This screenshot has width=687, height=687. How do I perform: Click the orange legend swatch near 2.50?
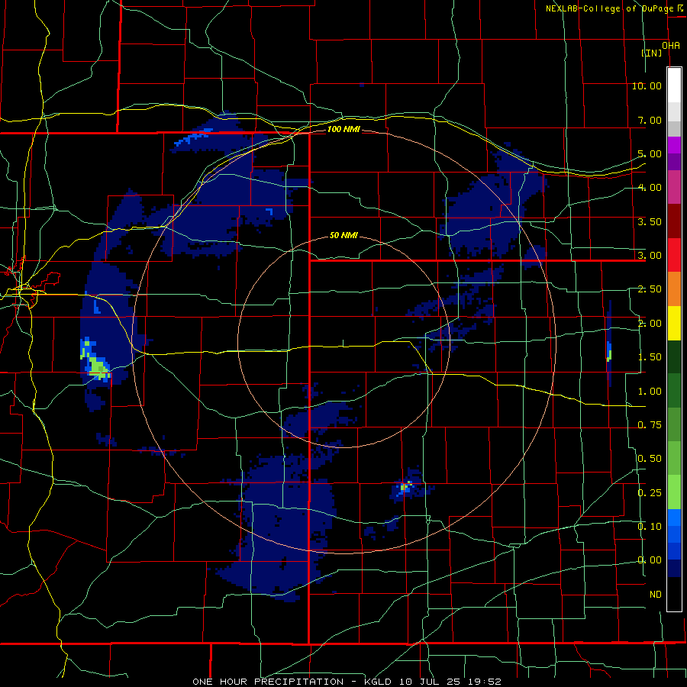click(x=674, y=289)
